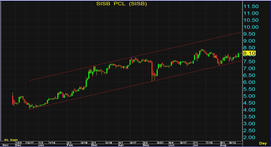
Task: Click the 1/14 date label
Action: click(x=52, y=143)
